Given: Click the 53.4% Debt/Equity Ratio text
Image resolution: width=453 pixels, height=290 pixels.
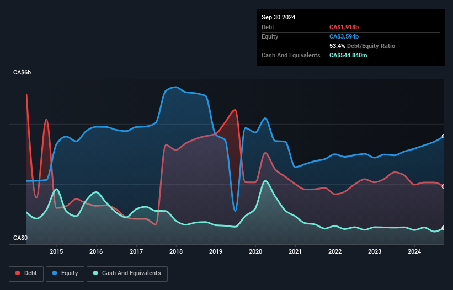Looking at the screenshot, I should pos(362,46).
